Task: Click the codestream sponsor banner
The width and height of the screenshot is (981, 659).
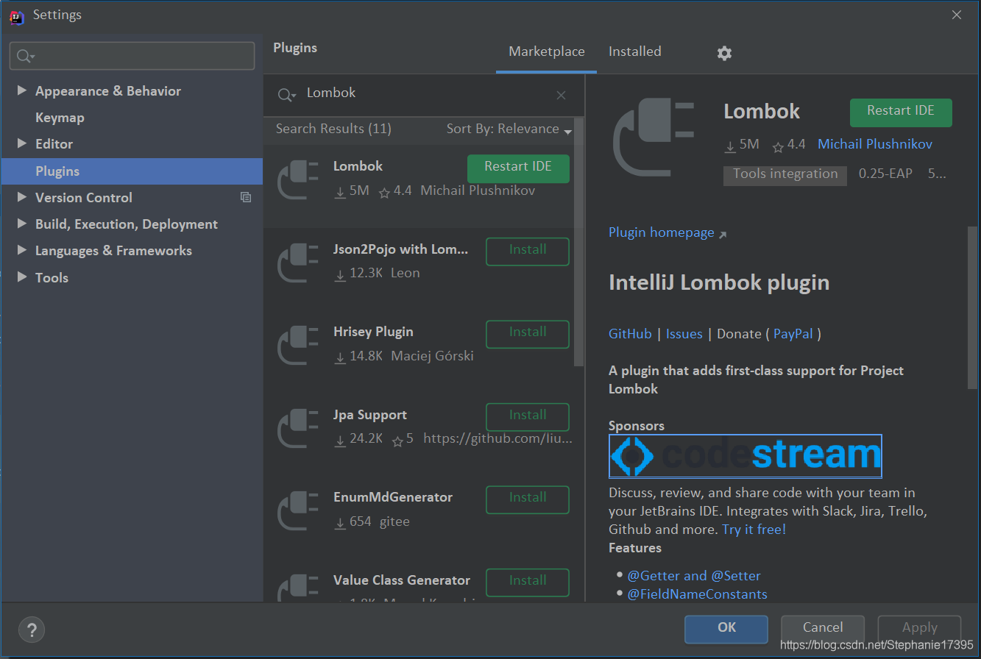Action: pyautogui.click(x=746, y=457)
